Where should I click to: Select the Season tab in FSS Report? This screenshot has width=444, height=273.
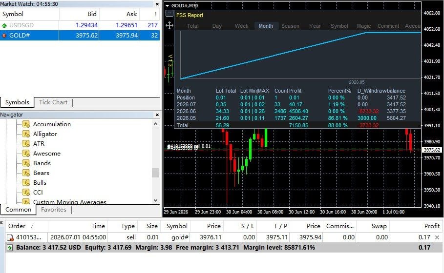pyautogui.click(x=290, y=26)
